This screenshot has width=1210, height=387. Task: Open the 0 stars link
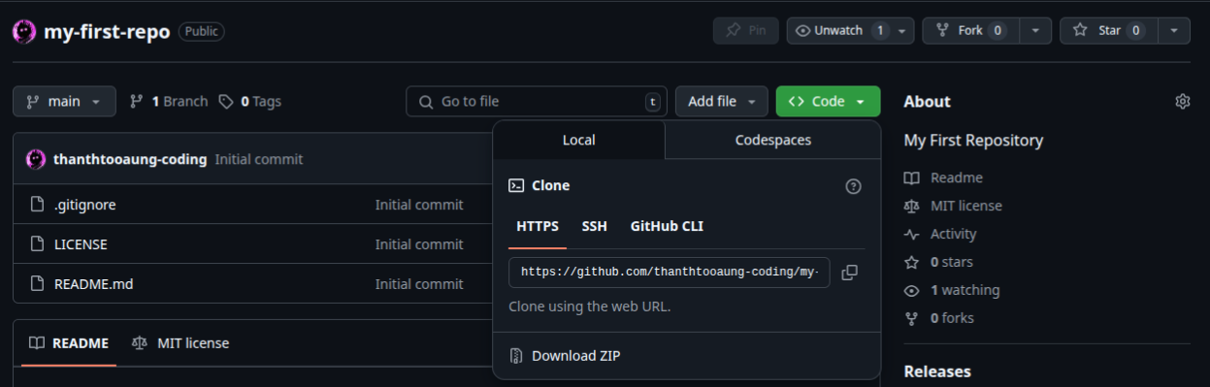click(x=951, y=263)
